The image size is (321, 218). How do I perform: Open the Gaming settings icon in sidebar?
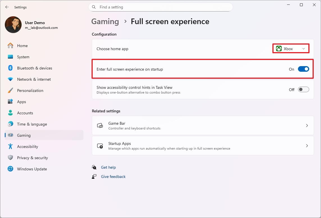[10, 135]
